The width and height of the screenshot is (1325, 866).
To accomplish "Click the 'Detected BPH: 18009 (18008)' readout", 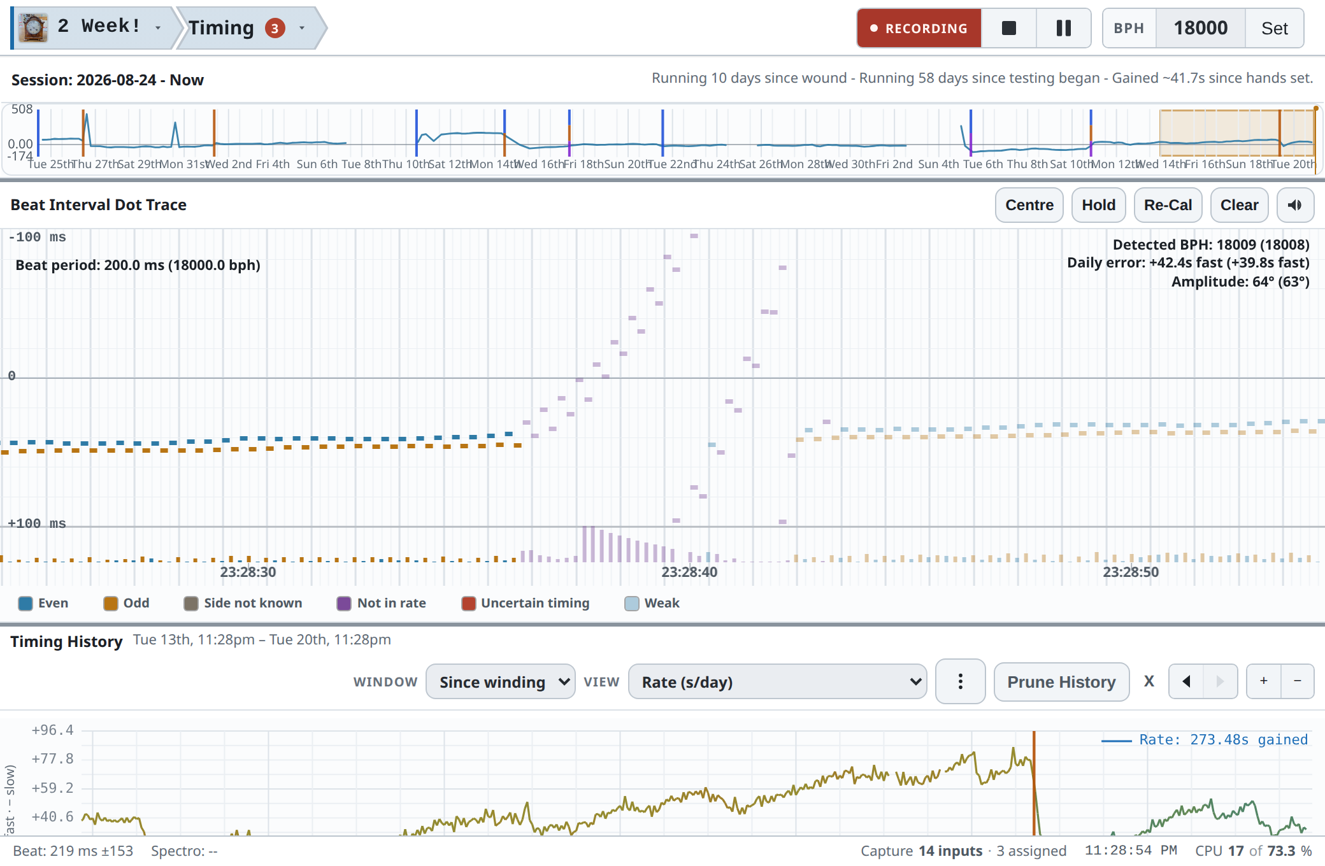I will point(1211,245).
